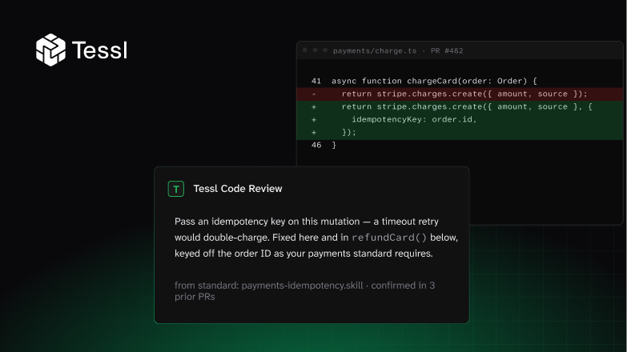
Task: Click the added line with closing '});'
Action: click(460, 133)
